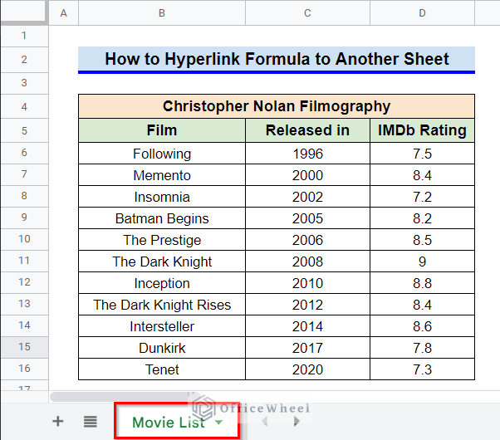
Task: Select row 1 header
Action: pyautogui.click(x=24, y=36)
